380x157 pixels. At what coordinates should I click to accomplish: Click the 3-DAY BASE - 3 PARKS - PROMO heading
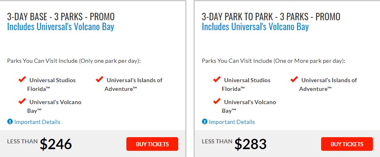pyautogui.click(x=61, y=17)
